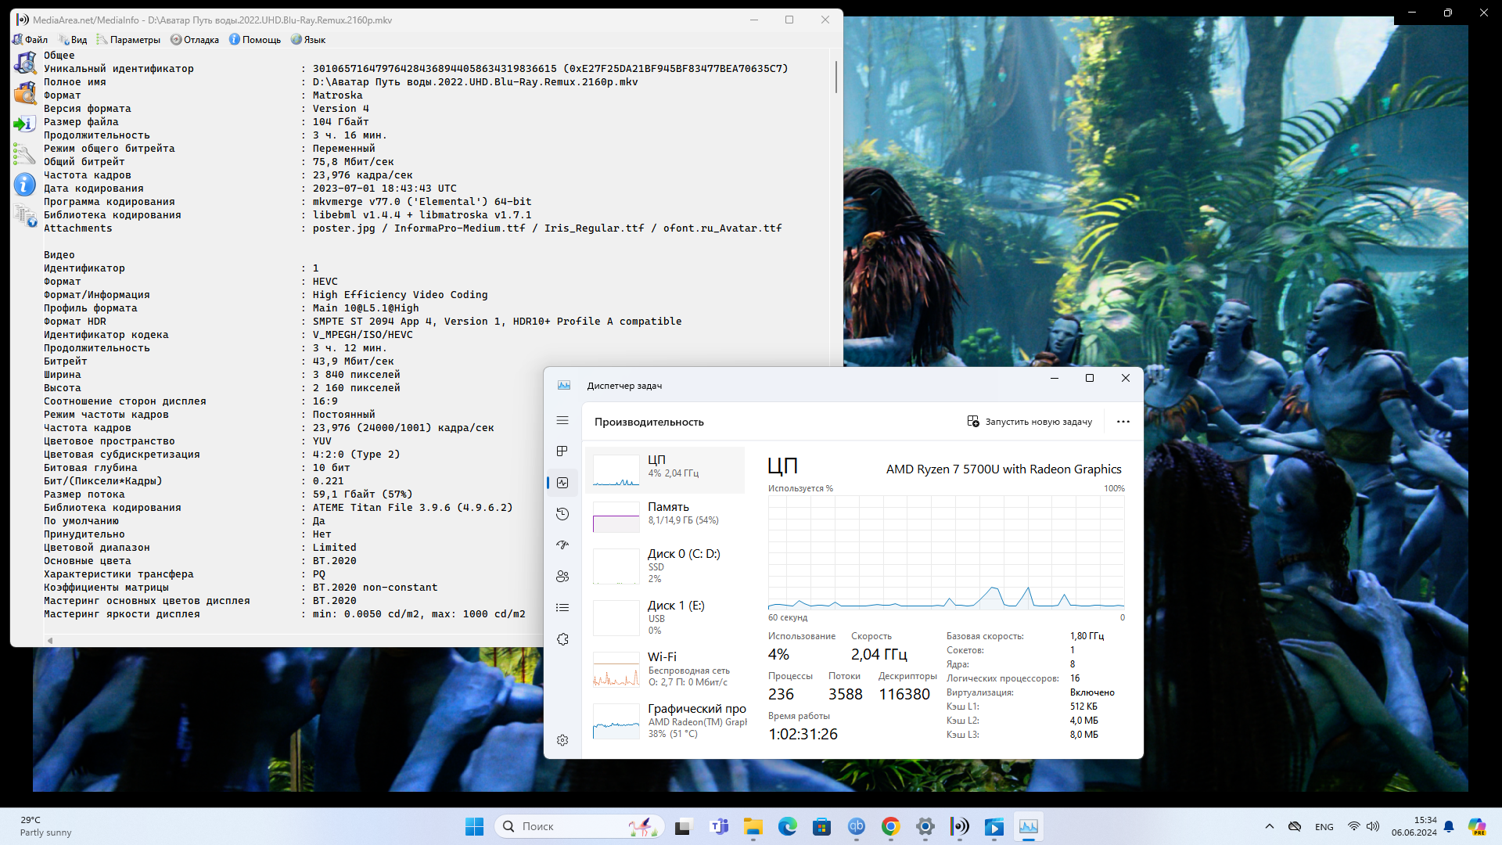This screenshot has height=845, width=1502.
Task: Open Startup apps gauge icon in Task Manager
Action: pos(562,545)
